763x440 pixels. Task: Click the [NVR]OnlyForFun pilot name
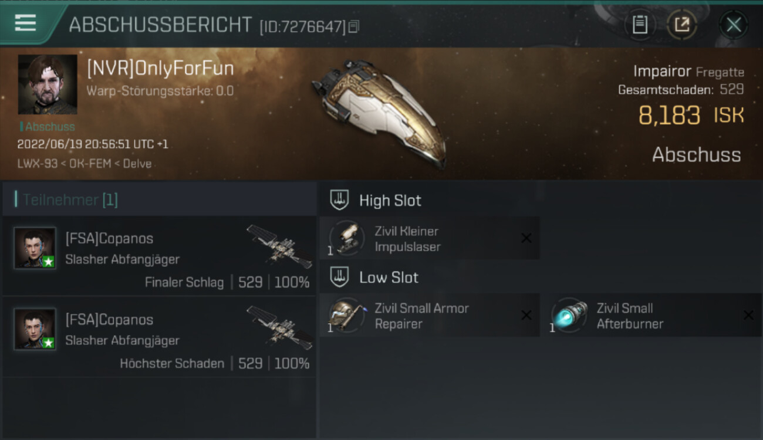(160, 69)
